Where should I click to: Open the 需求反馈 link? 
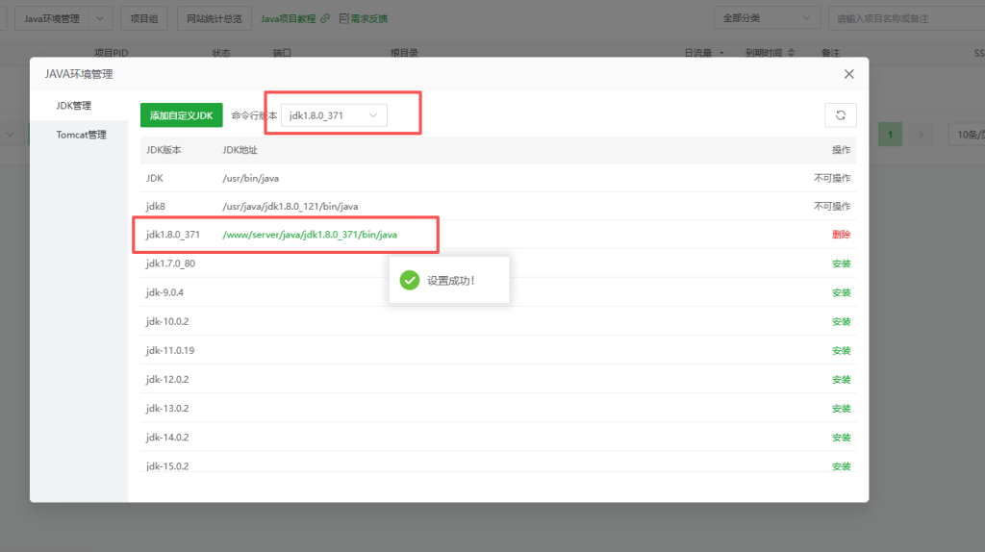point(368,19)
